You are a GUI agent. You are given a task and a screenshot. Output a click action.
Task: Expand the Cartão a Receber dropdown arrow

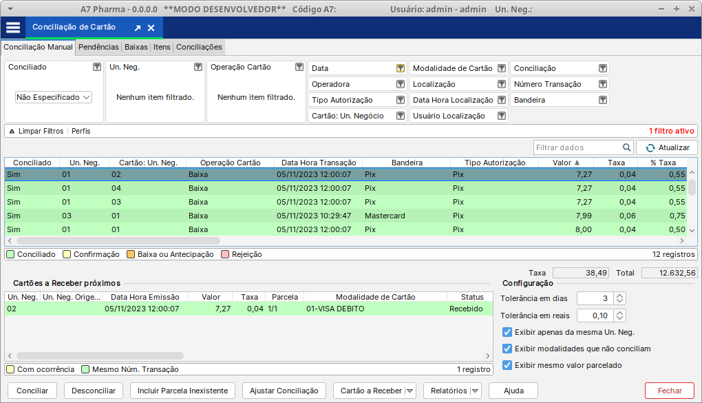click(410, 391)
